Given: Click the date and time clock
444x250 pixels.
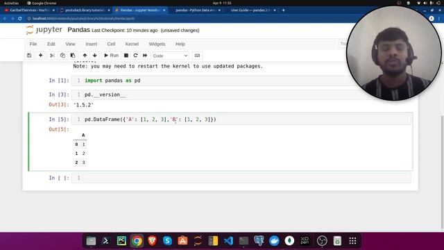Looking at the screenshot, I should tap(222, 3).
